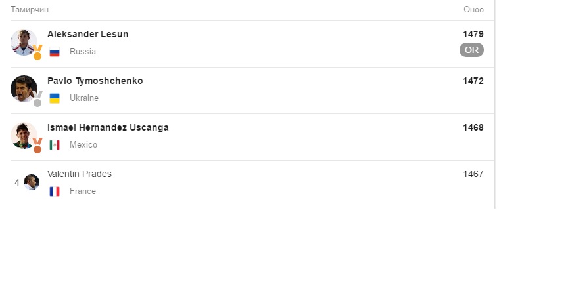
Task: Open Pavlo Tymoshchenko's name link
Action: [x=95, y=81]
